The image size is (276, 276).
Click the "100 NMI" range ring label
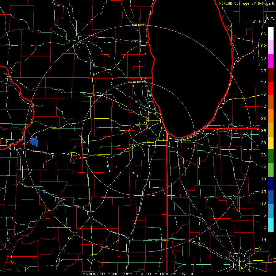(138, 25)
